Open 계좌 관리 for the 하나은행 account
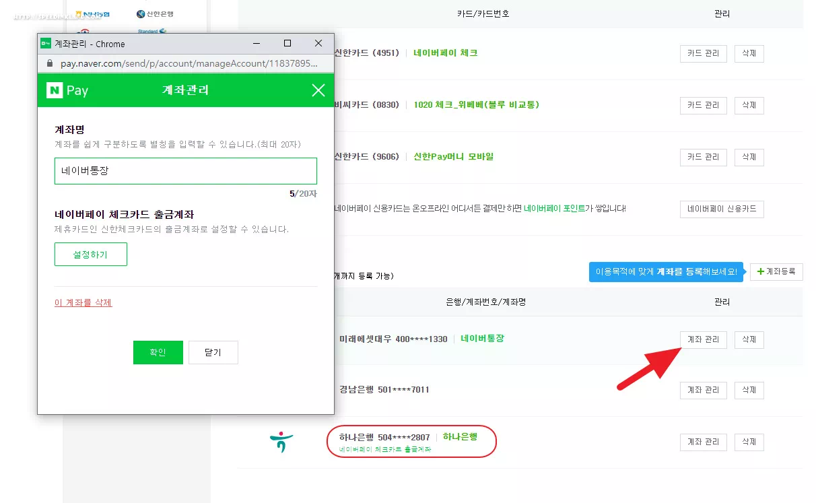The image size is (816, 503). [703, 442]
